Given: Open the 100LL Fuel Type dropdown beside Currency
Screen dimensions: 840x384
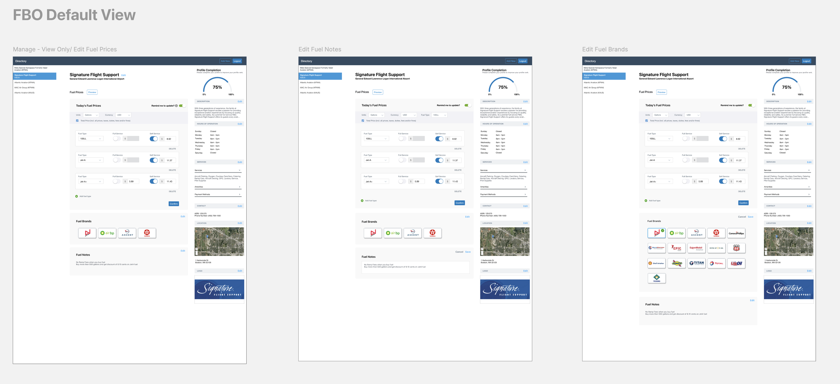Looking at the screenshot, I should point(439,115).
